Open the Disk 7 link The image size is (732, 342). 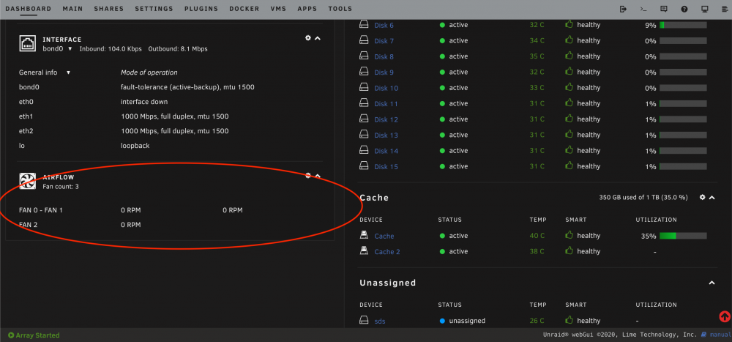coord(384,41)
